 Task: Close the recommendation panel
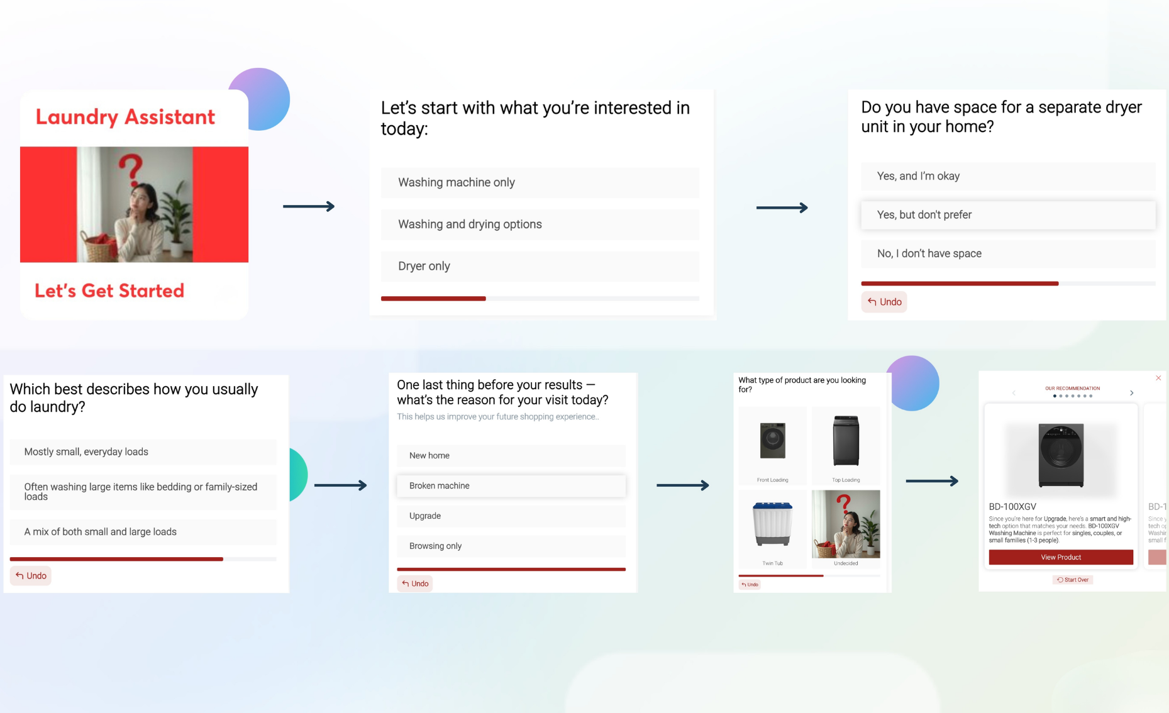pyautogui.click(x=1158, y=378)
